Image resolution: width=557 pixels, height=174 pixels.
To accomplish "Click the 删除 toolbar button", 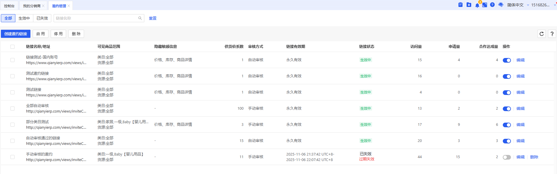I will [76, 34].
